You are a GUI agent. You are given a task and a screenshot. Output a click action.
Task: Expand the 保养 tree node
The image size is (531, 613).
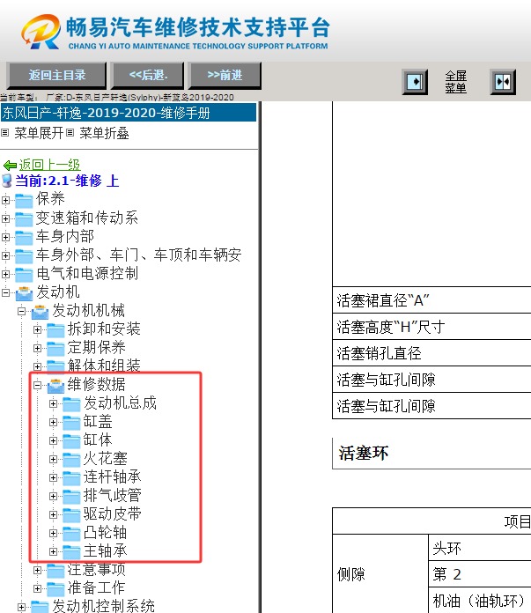pos(5,200)
